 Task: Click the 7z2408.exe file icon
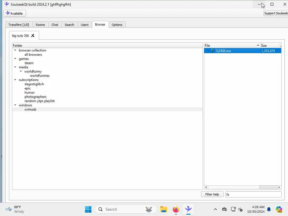(x=212, y=51)
